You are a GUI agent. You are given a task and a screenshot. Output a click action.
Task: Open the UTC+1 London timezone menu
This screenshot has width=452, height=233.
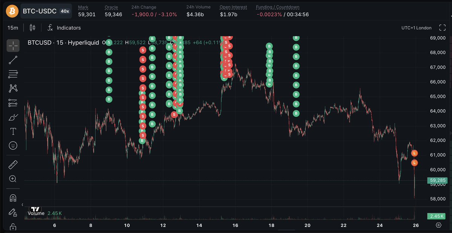point(416,27)
